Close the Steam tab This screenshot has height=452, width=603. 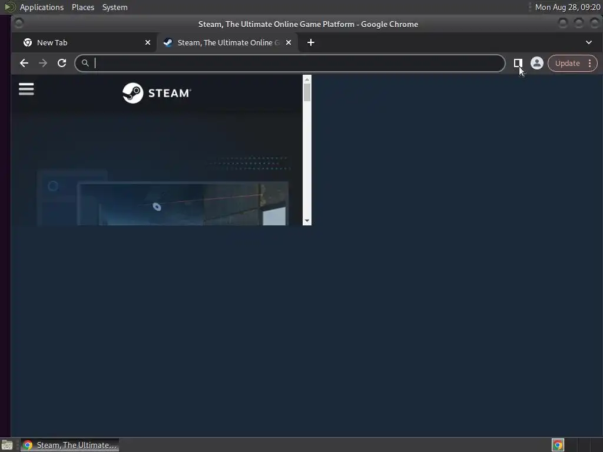(x=289, y=42)
